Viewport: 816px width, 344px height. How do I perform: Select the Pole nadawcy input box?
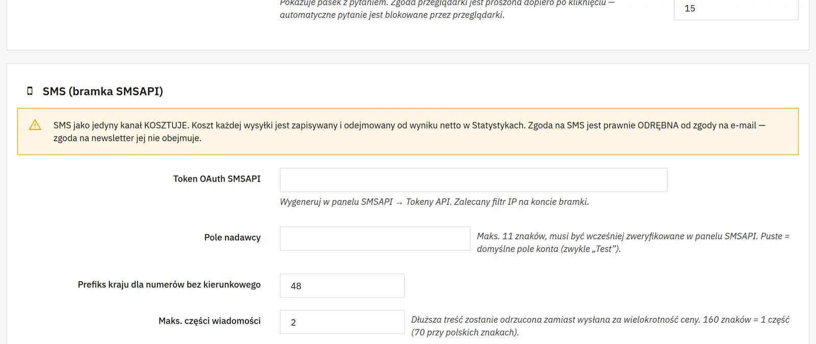(375, 239)
